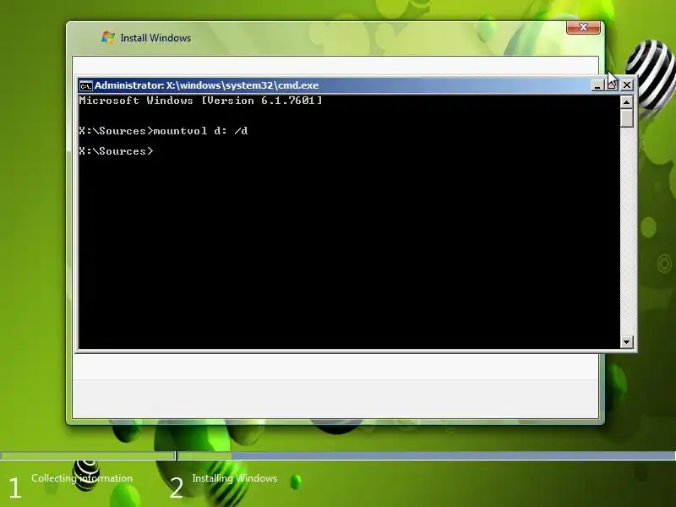Click the Collecting information progress bar

(x=88, y=455)
